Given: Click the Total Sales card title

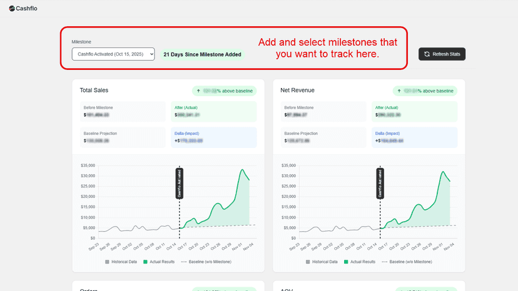Looking at the screenshot, I should [94, 91].
